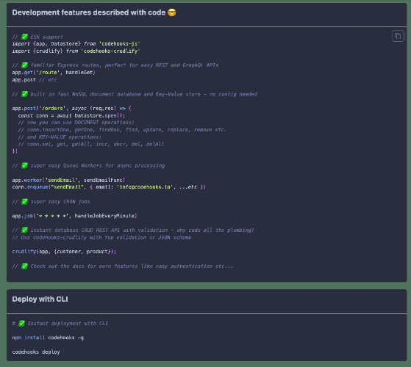Click the crudlify(app, {customer, product}) line
Screen dimensions: 411x367
pyautogui.click(x=64, y=252)
